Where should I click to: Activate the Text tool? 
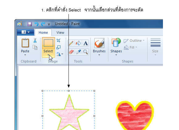pos(85,43)
